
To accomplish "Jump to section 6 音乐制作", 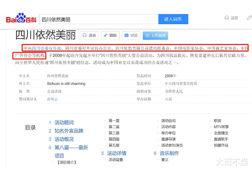I will tap(169, 153).
